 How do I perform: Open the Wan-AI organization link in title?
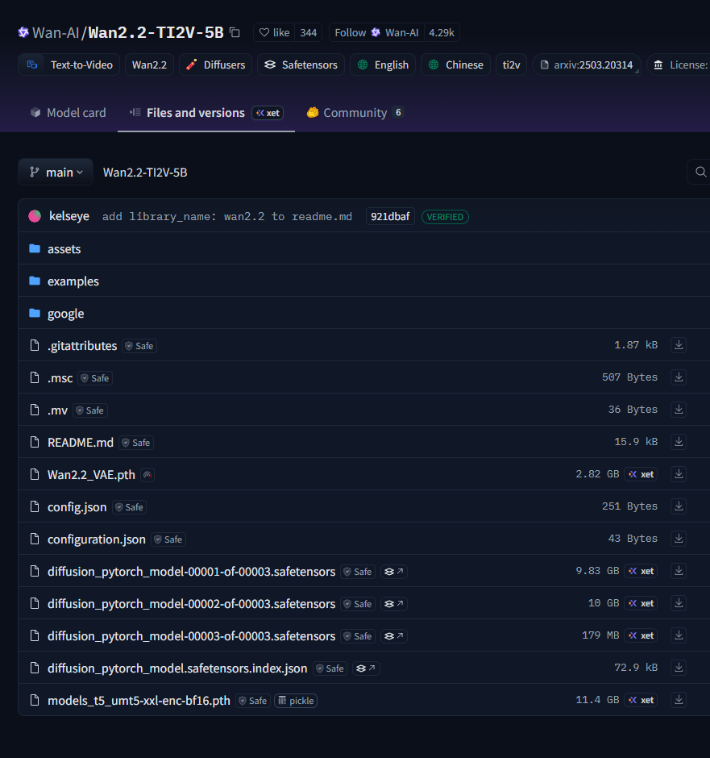56,32
